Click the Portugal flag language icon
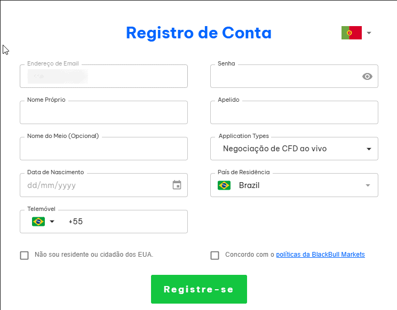 click(352, 33)
